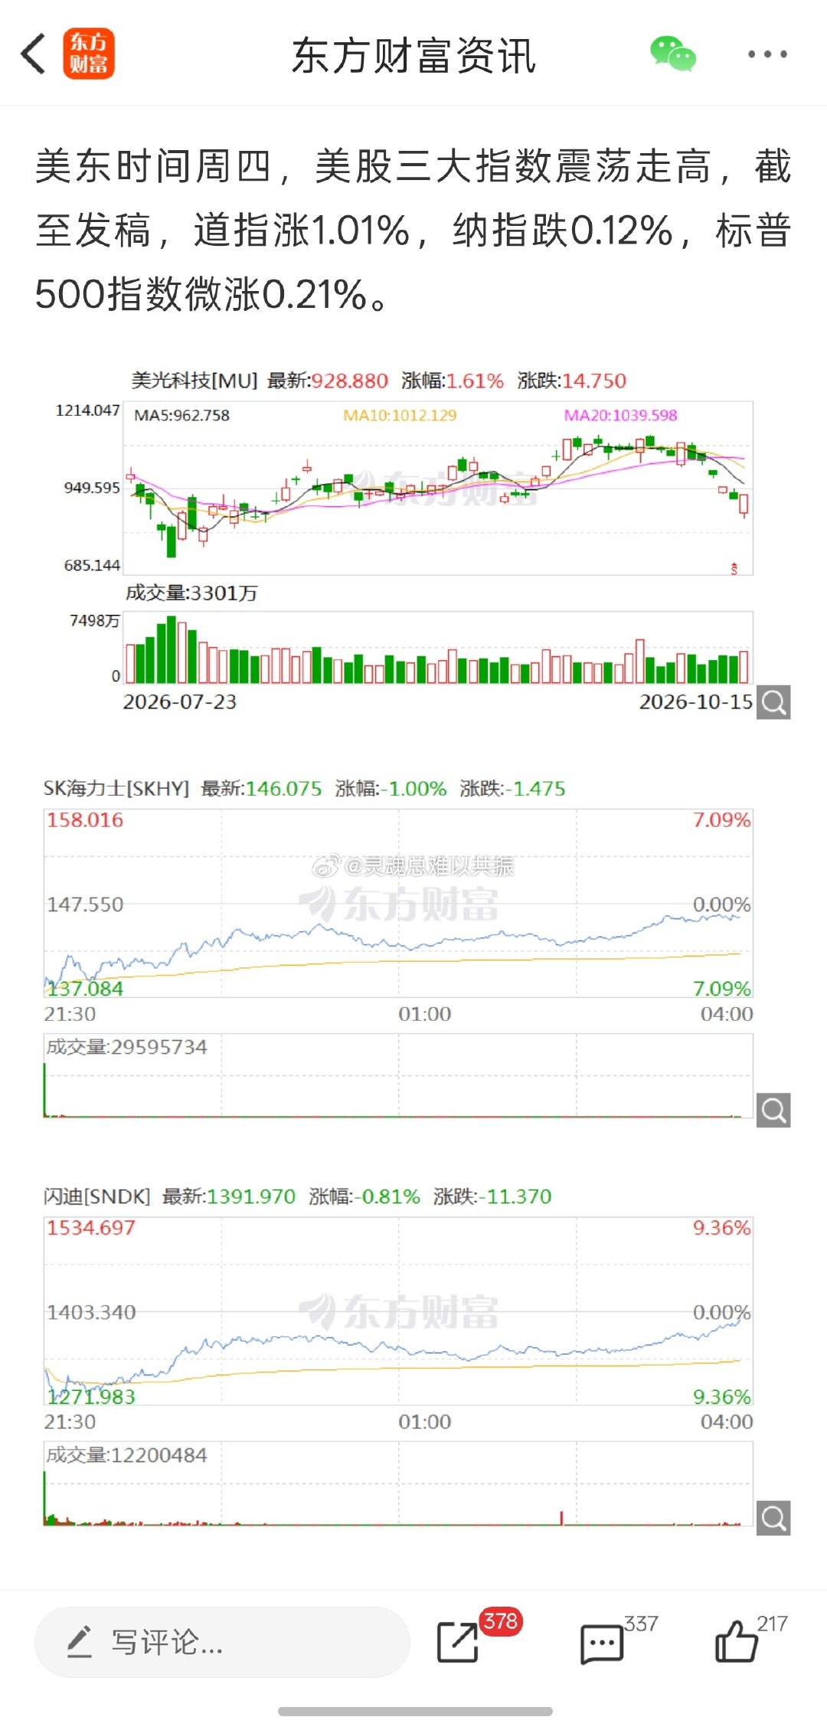Viewport: 827px width, 1730px height.
Task: Tap the 1534.697 high price label
Action: point(91,1228)
